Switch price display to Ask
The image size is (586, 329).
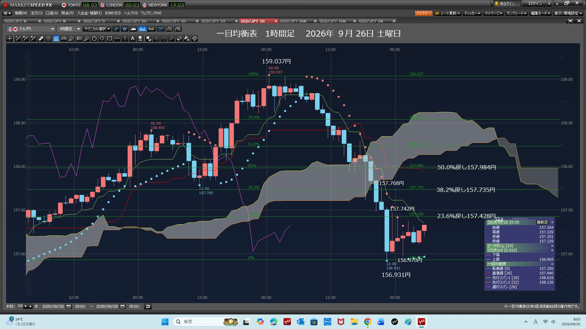(151, 29)
